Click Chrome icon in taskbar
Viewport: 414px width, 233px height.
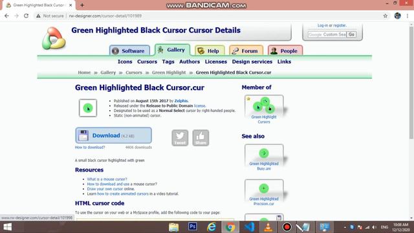click(x=230, y=227)
